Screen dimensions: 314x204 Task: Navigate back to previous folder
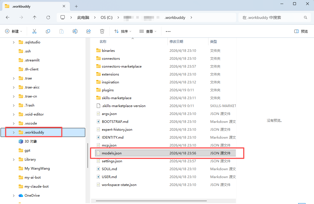coord(8,17)
